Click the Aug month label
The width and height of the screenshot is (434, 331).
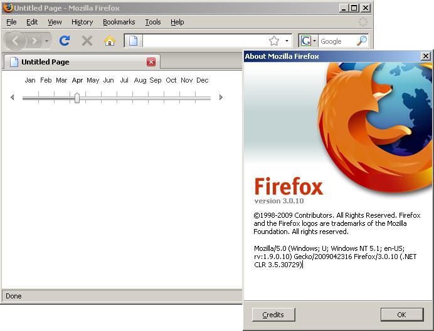tap(140, 80)
